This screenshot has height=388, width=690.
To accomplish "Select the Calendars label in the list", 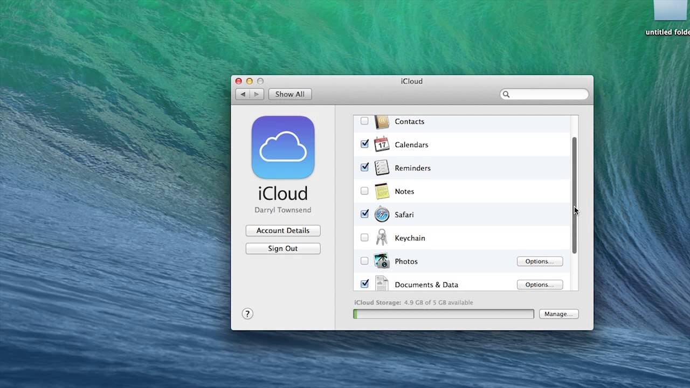I will pyautogui.click(x=411, y=145).
